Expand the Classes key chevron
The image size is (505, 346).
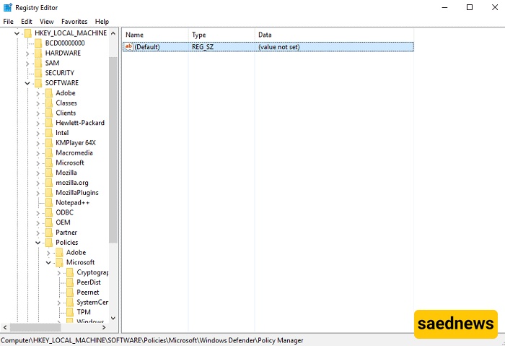coord(38,103)
